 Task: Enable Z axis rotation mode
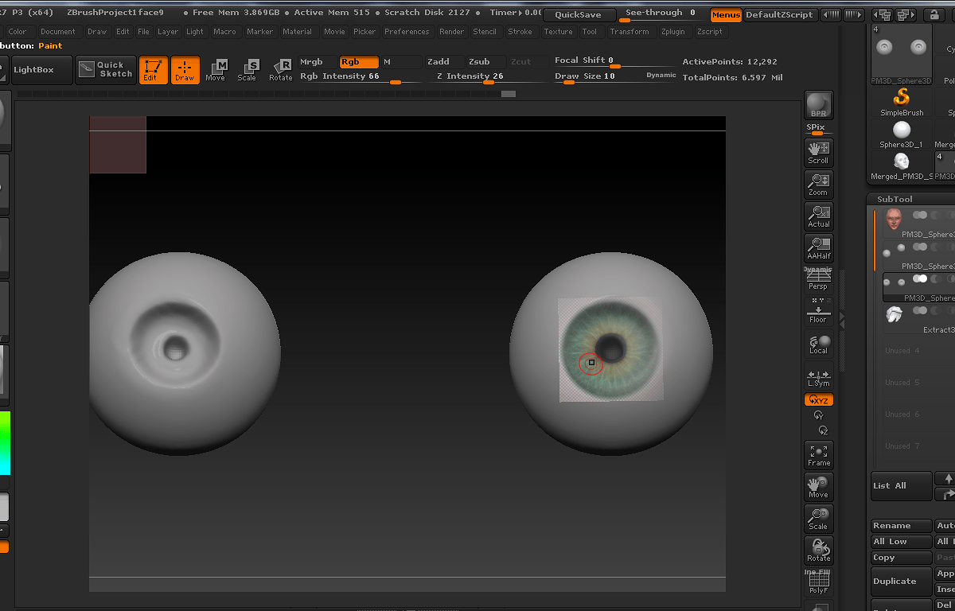click(822, 430)
